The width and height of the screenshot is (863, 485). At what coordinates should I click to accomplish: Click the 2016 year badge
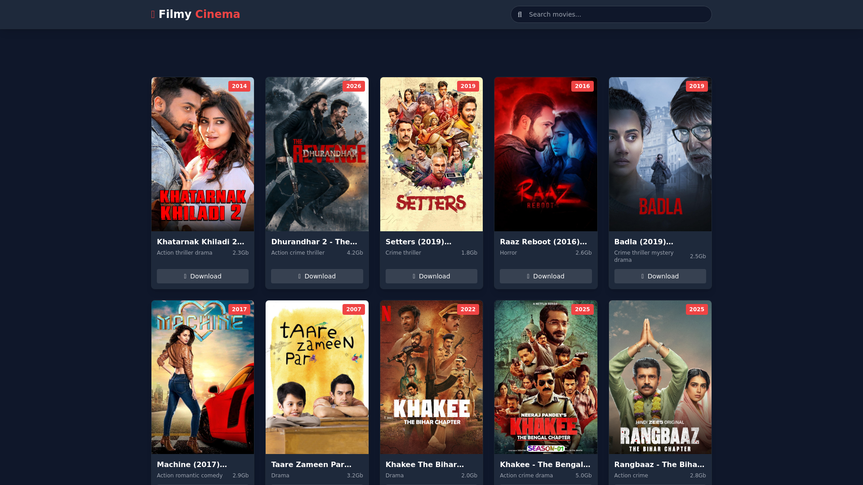[x=583, y=86]
